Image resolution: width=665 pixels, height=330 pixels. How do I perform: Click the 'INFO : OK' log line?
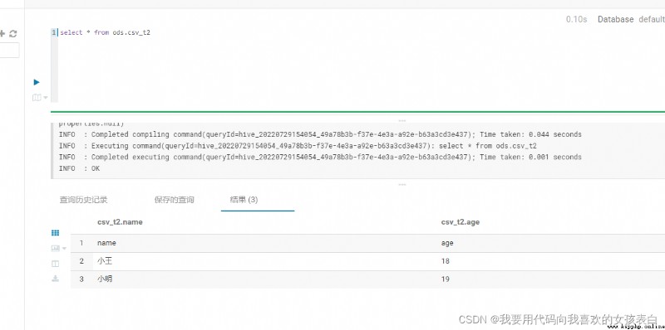coord(79,168)
